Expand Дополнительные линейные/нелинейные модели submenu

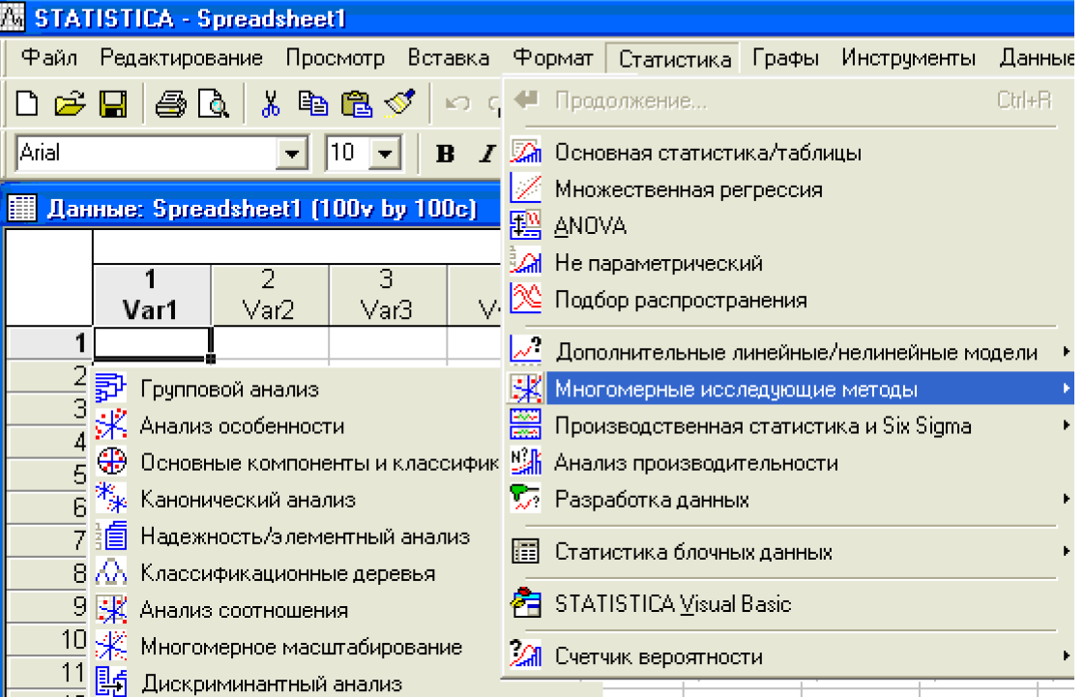pyautogui.click(x=1067, y=352)
